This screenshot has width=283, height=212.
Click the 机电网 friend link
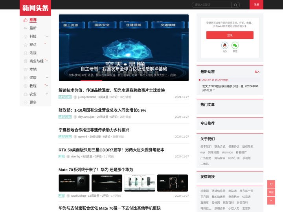pyautogui.click(x=204, y=191)
